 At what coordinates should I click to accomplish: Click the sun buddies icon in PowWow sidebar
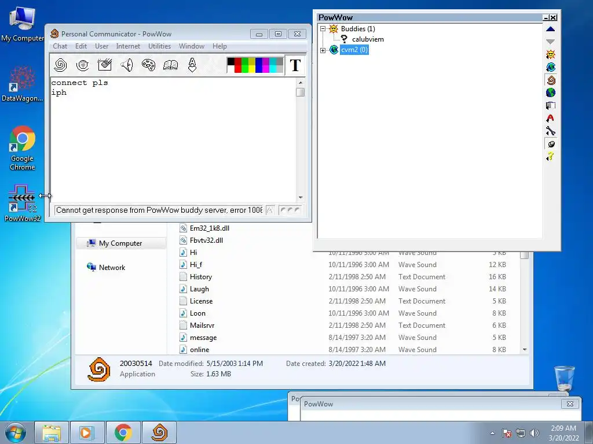click(551, 54)
